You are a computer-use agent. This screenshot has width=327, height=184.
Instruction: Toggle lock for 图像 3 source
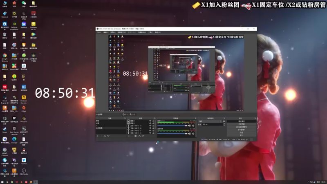(x=153, y=123)
